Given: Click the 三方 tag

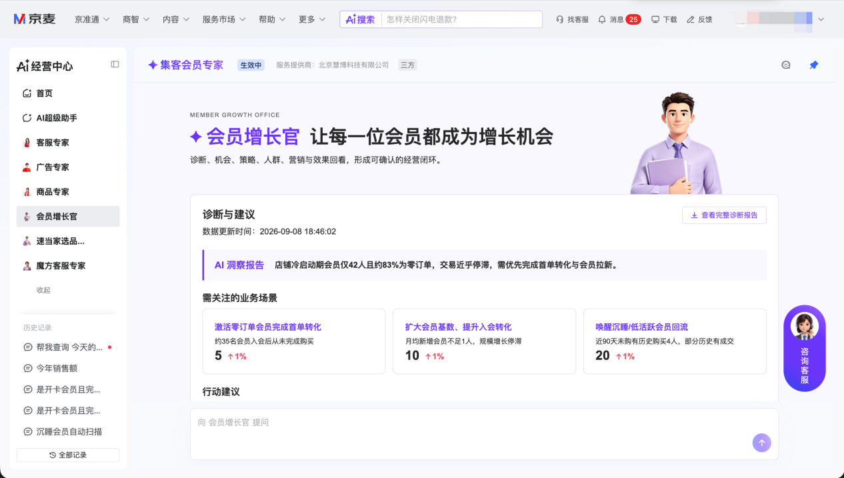Looking at the screenshot, I should pos(407,65).
